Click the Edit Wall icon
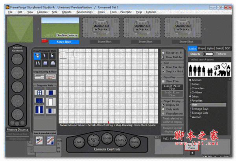The width and height of the screenshot is (236, 161). pyautogui.click(x=39, y=141)
